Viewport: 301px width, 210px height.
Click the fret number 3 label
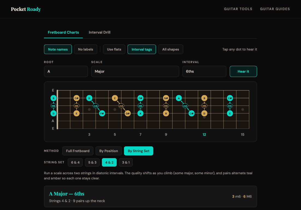pyautogui.click(x=89, y=135)
